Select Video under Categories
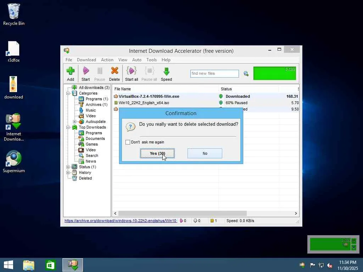Screen dimensions: 363x272 tap(90, 116)
